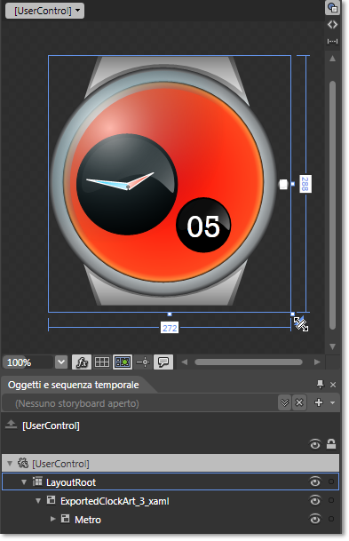Viewport: 349px width, 541px height.
Task: Click the Metro canvas icon
Action: point(65,519)
